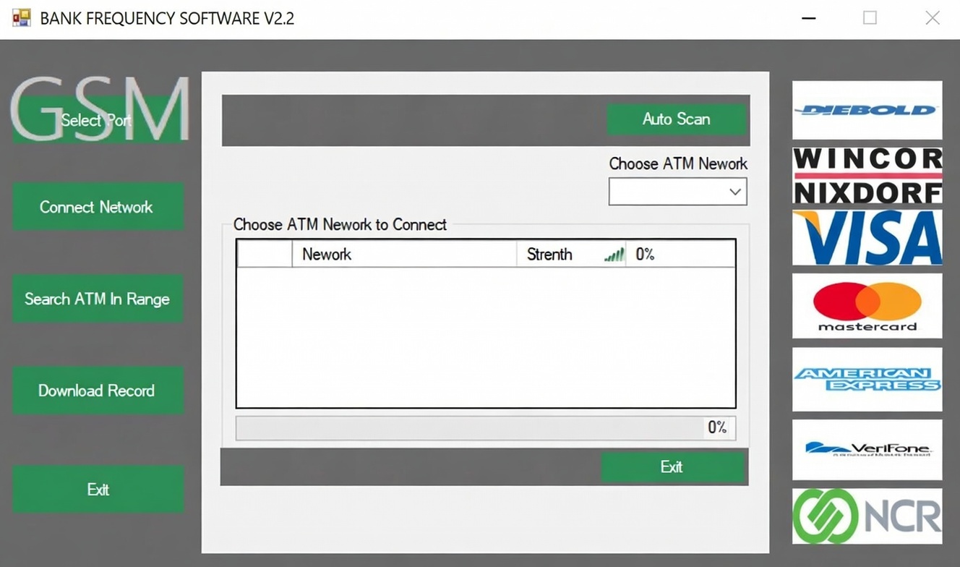Click the app icon in title bar
The height and width of the screenshot is (567, 960).
(x=21, y=18)
